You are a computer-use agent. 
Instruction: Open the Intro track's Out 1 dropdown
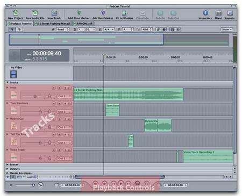tap(64, 96)
